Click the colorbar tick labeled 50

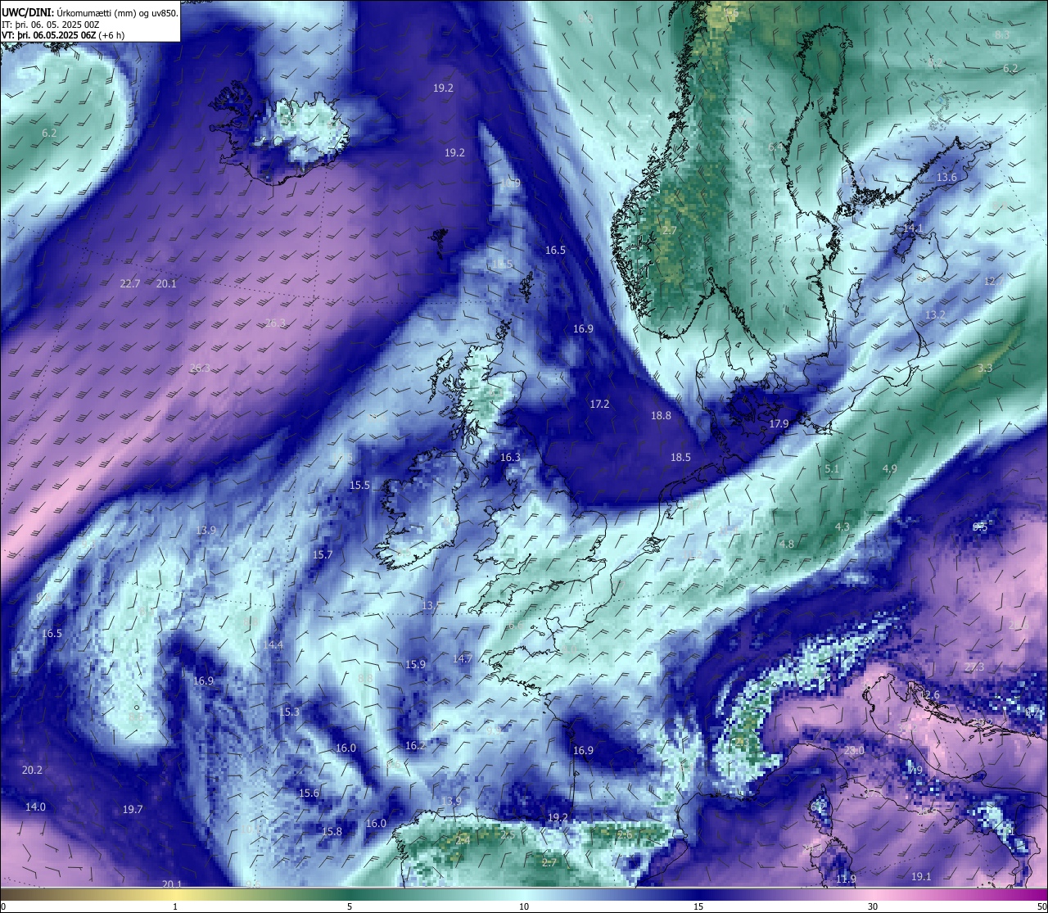tap(1041, 906)
